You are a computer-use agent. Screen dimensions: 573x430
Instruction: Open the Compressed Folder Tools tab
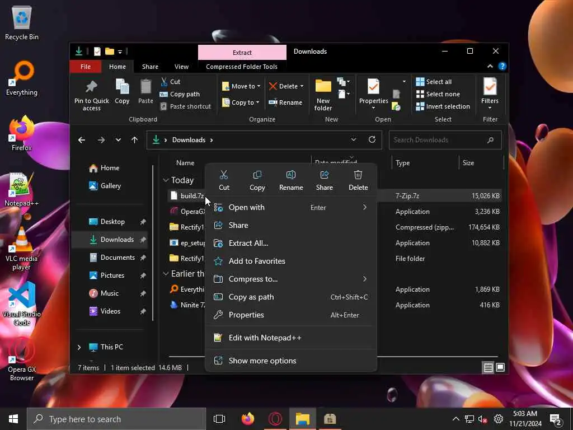[242, 67]
